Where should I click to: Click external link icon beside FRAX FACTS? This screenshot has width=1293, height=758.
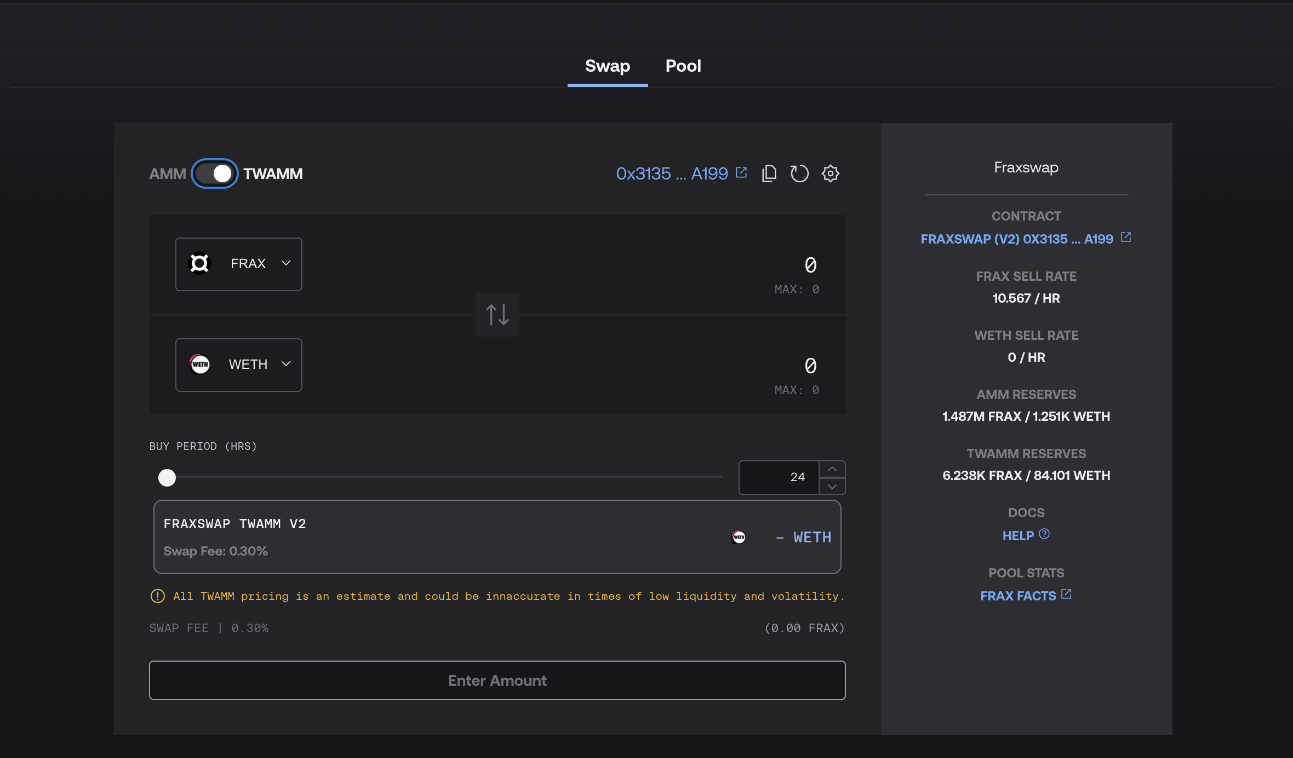tap(1066, 594)
